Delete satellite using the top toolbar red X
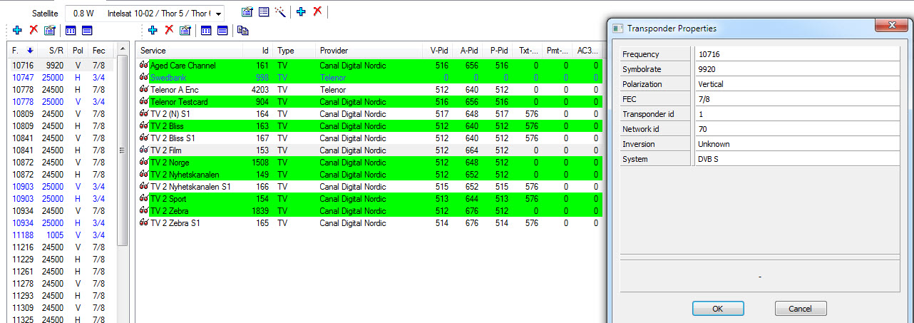Viewport: 914px width, 323px height. pos(317,12)
